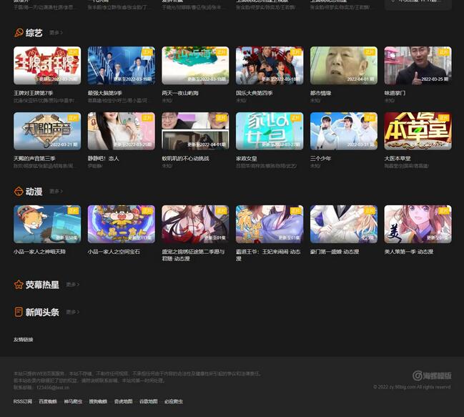Open 小品一家人之神喵天降 thumbnail
464x417 pixels.
pos(47,224)
